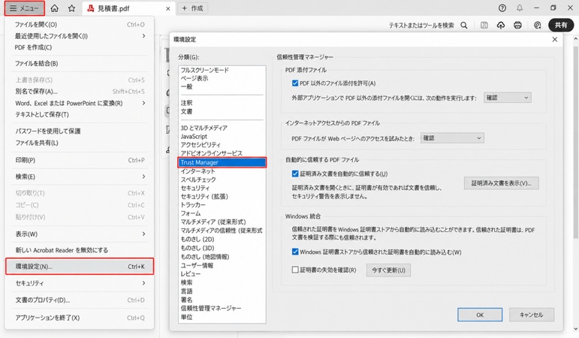Toggle Windows 証明書ストア auto-load checkbox
Image resolution: width=579 pixels, height=338 pixels.
point(295,252)
